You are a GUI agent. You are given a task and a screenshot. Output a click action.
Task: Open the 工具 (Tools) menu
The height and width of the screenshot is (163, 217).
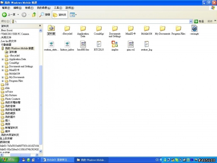click(x=58, y=8)
